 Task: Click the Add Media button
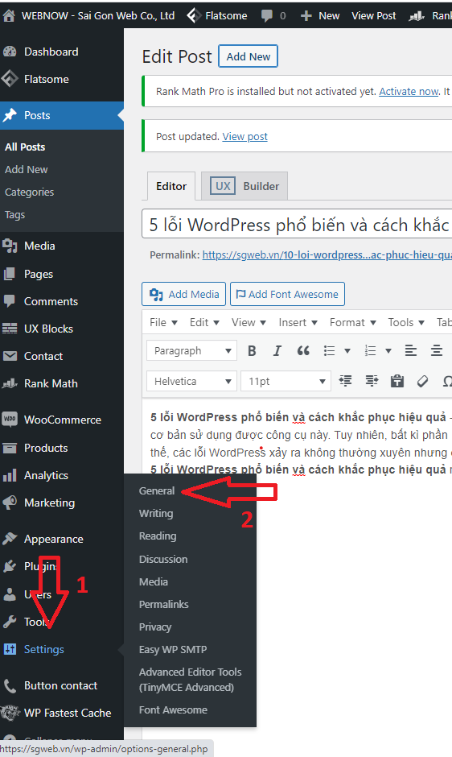click(x=184, y=294)
